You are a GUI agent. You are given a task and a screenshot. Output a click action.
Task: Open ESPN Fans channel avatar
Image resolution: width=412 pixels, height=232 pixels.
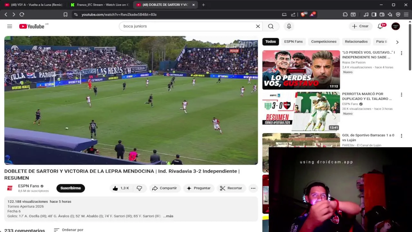click(x=10, y=188)
